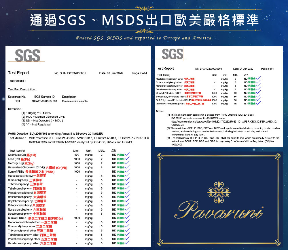Click the 'Test Item(s)' header on Page 2

click(x=17, y=150)
